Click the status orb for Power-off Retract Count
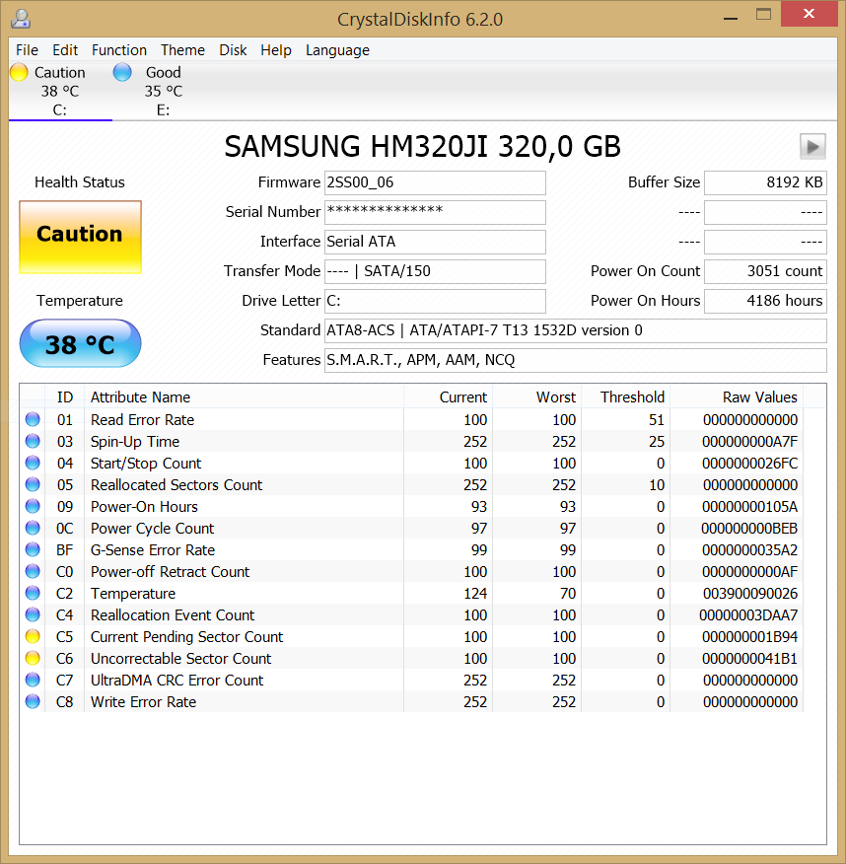 pyautogui.click(x=33, y=571)
